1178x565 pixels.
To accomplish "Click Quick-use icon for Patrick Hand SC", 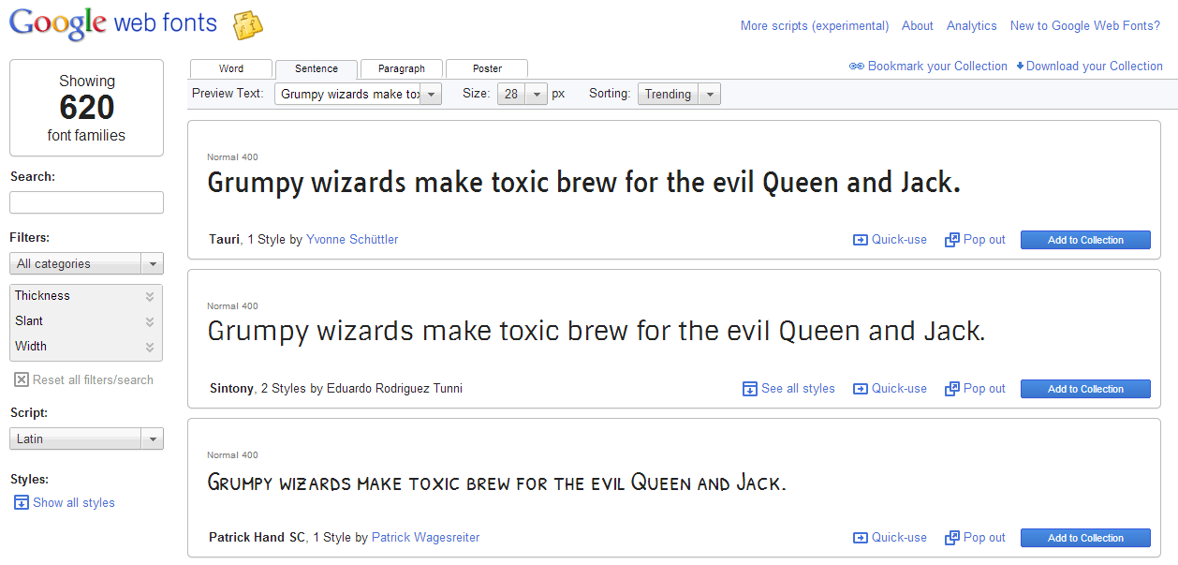I will click(x=860, y=538).
